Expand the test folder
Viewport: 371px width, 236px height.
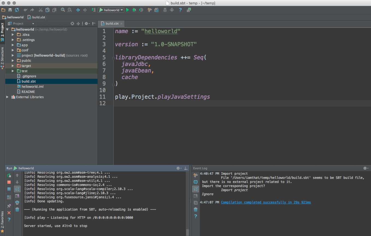pos(13,71)
